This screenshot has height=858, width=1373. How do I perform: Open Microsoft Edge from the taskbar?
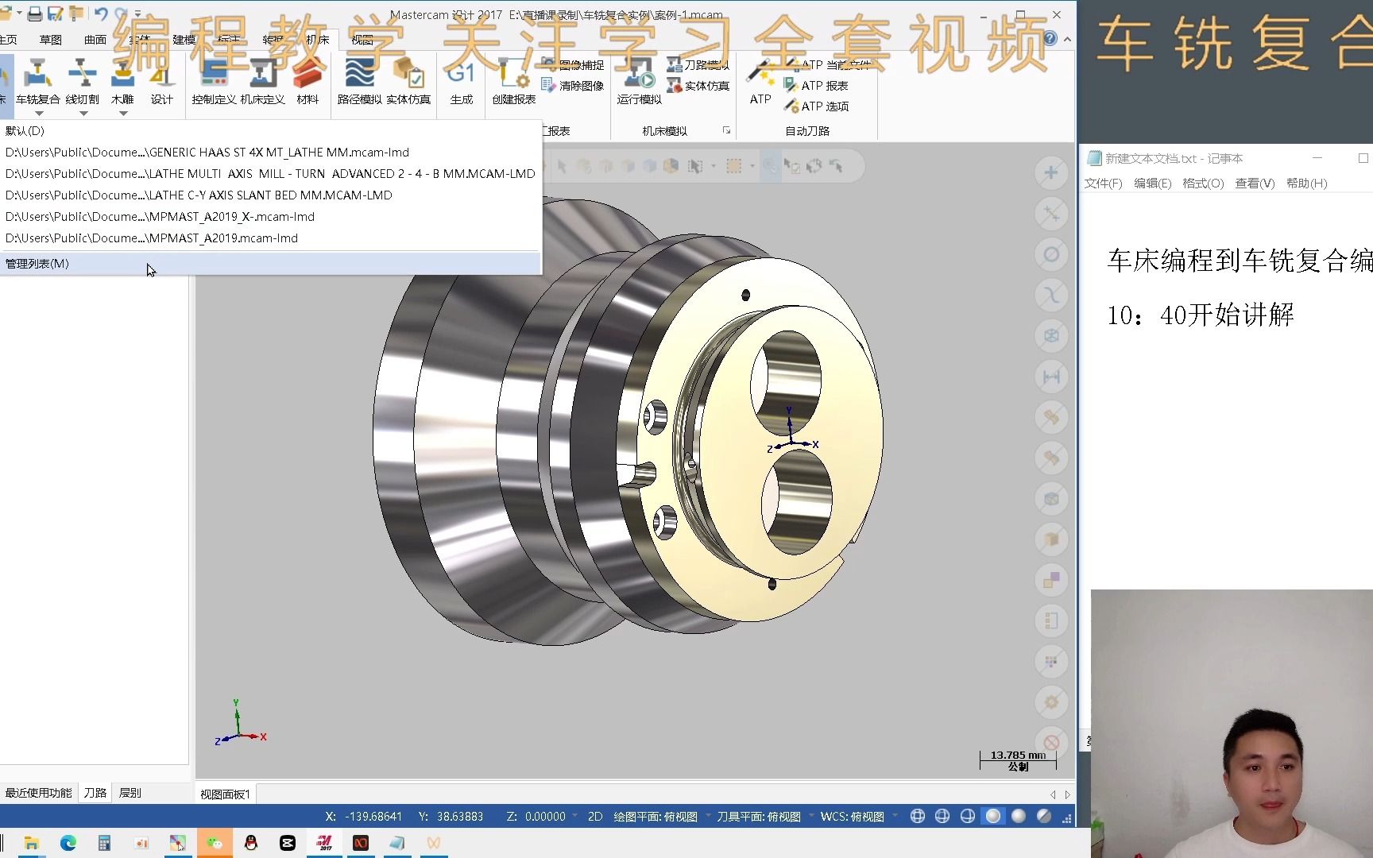(68, 843)
